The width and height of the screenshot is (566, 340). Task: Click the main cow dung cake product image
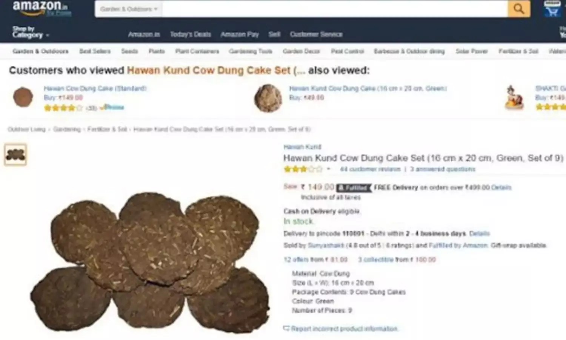(x=150, y=263)
